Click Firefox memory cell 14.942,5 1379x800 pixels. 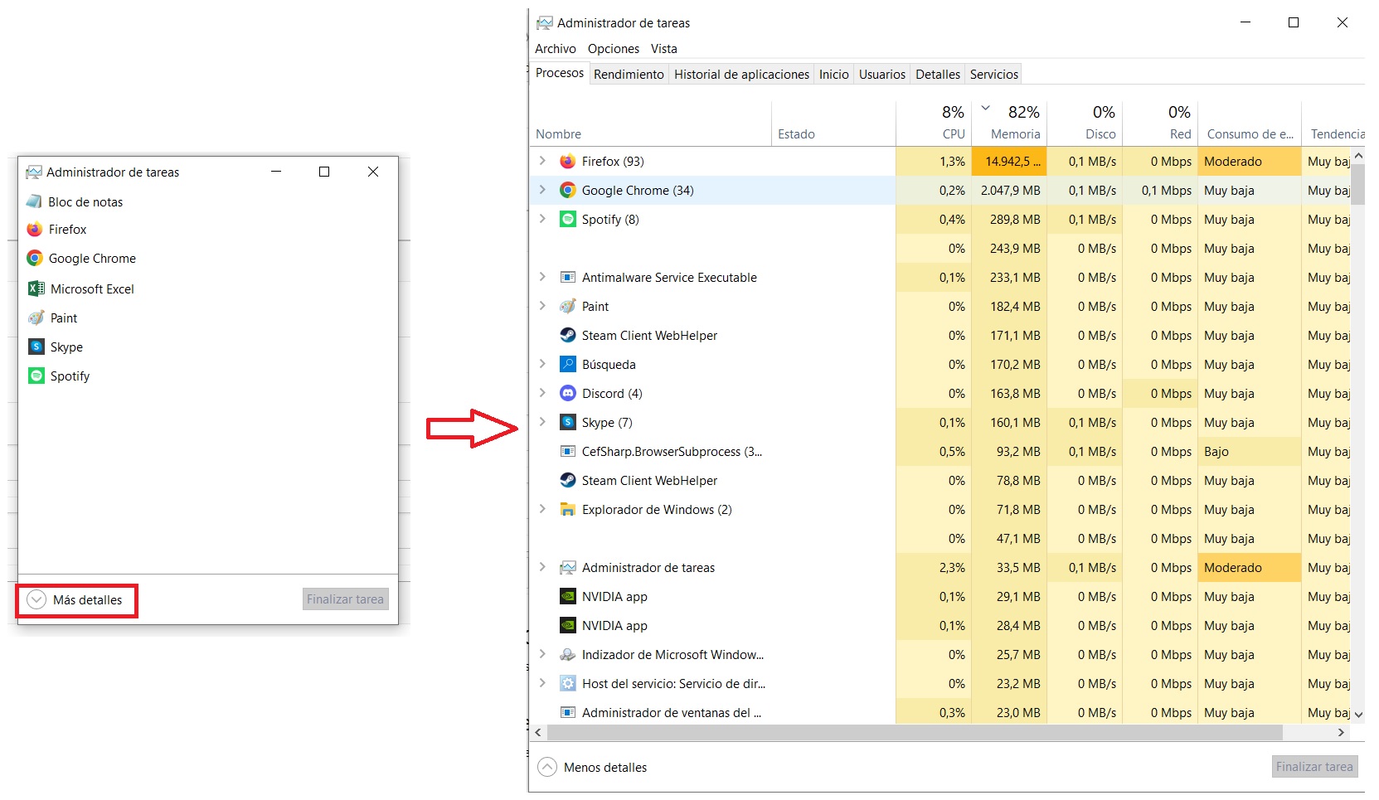(x=1009, y=162)
